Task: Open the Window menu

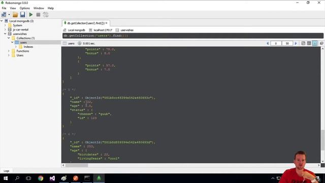Action: (39, 8)
